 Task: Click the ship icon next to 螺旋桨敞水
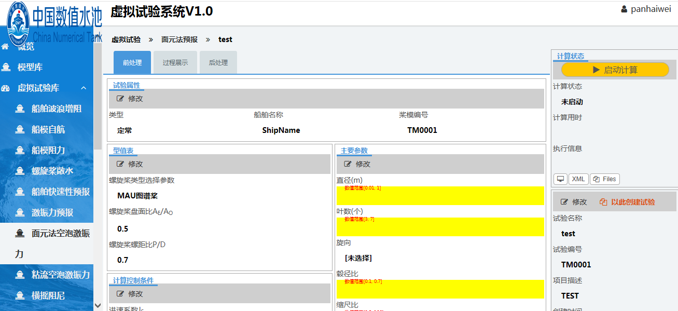pos(20,171)
